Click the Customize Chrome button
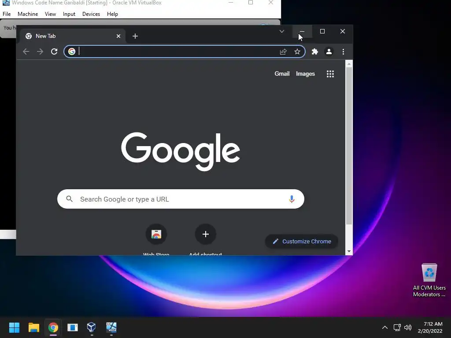This screenshot has height=338, width=451. click(x=301, y=242)
